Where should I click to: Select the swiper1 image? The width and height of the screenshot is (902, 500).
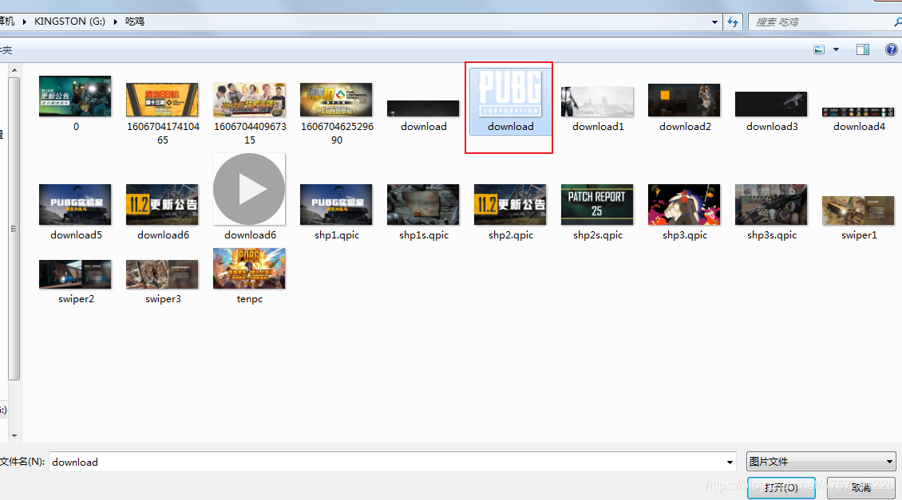tap(859, 219)
